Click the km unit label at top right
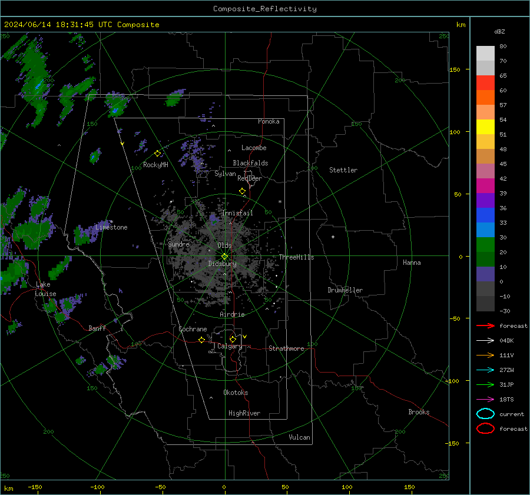The width and height of the screenshot is (530, 495). pos(461,25)
